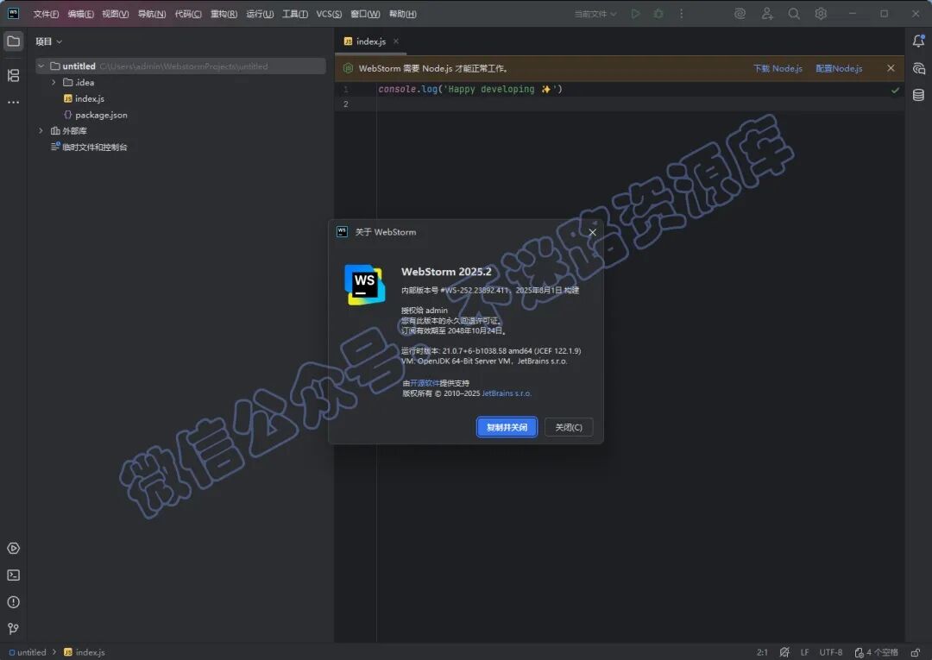Click the highlighting level icon in status bar
932x660 pixels.
[784, 652]
